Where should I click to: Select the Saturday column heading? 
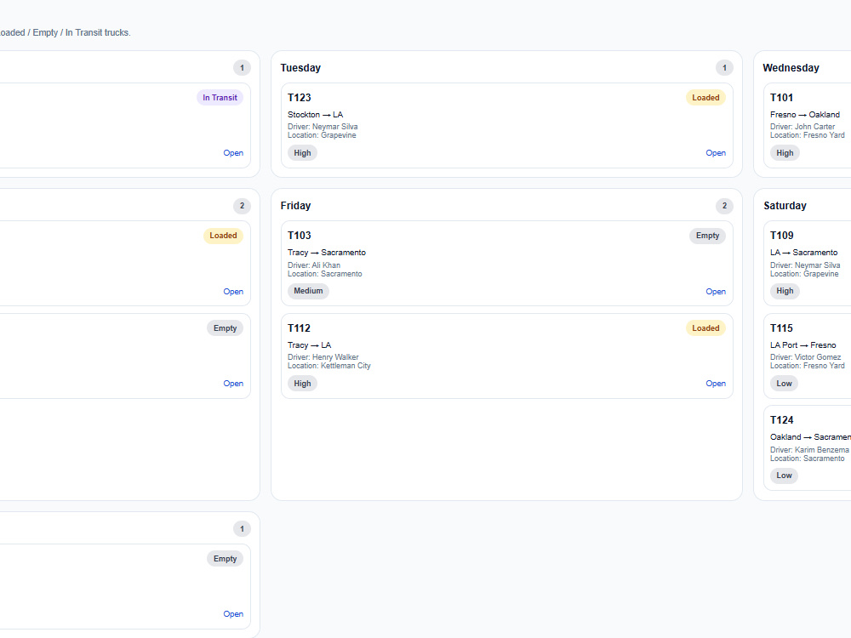pos(785,206)
